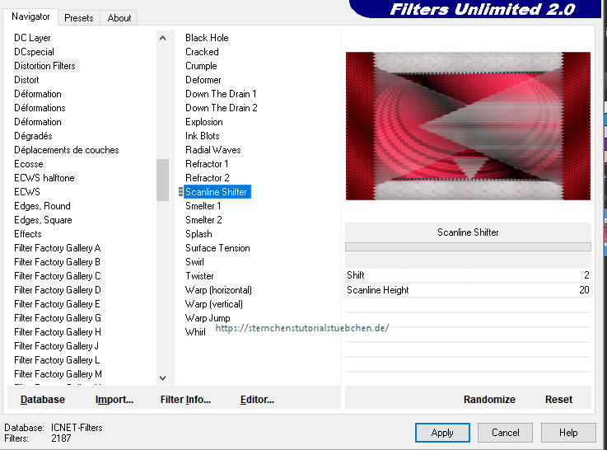Viewport: 607px width, 450px height.
Task: Click Randomize to shuffle filter settings
Action: 489,400
